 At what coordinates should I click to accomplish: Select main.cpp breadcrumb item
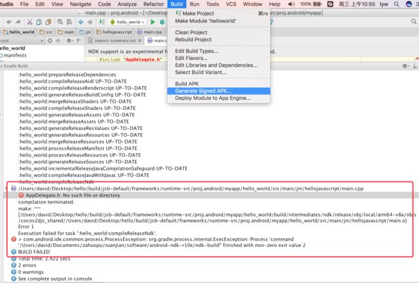(150, 32)
